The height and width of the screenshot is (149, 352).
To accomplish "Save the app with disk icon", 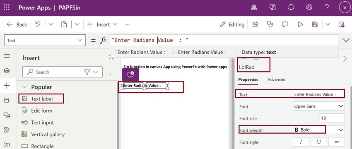I will tap(315, 24).
